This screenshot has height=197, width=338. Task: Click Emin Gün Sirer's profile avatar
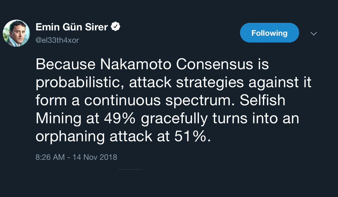click(16, 33)
